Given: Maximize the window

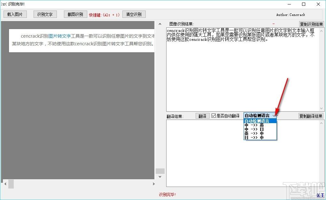Looking at the screenshot, I should (x=304, y=4).
